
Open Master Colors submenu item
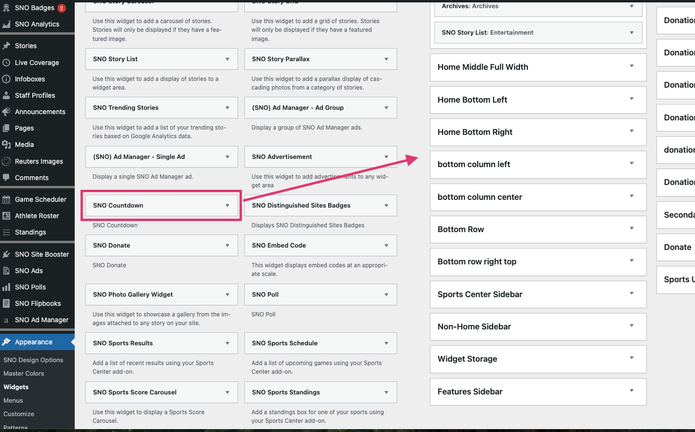24,374
